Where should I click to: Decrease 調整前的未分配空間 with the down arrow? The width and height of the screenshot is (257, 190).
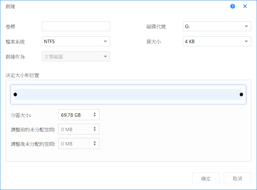pyautogui.click(x=95, y=131)
